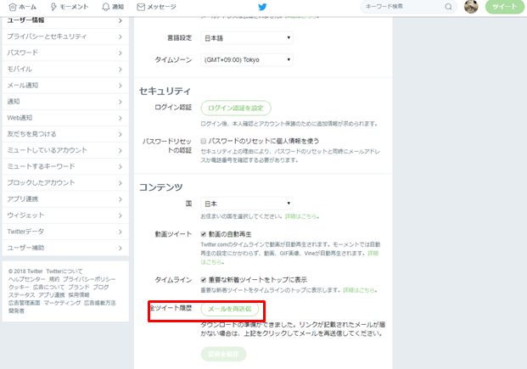This screenshot has height=369, width=527.
Task: Click chevron beside モバイル row
Action: (121, 70)
